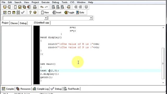Click the code line 'r.display();'
The width and height of the screenshot is (167, 94).
point(49,74)
